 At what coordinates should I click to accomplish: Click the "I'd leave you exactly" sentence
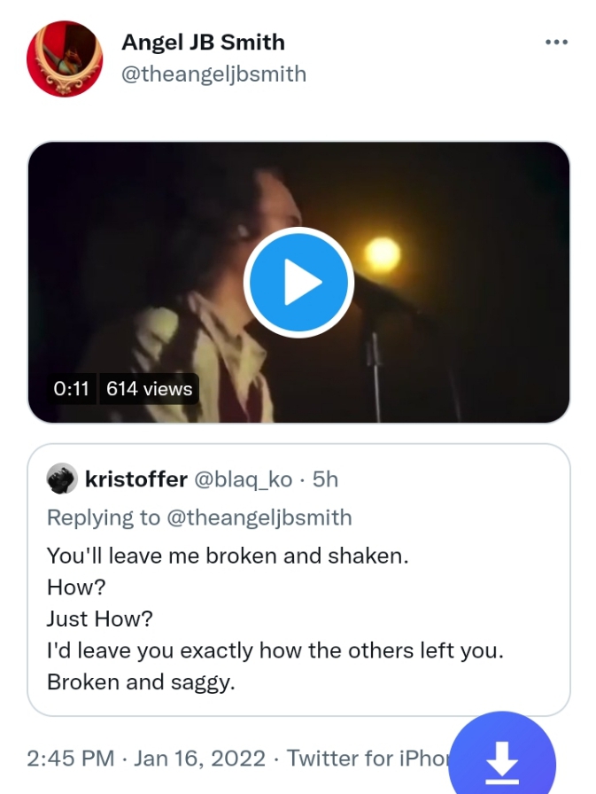click(275, 650)
